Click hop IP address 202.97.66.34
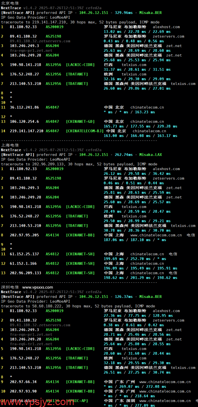198x407 pixels. pyautogui.click(x=23, y=382)
